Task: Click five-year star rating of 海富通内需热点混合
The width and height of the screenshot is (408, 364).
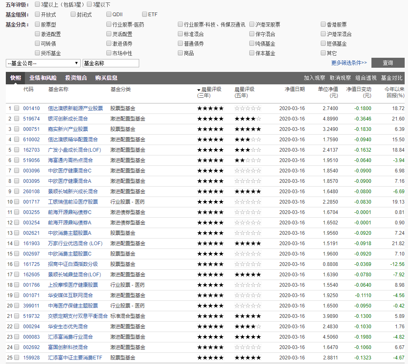Action: click(x=248, y=160)
